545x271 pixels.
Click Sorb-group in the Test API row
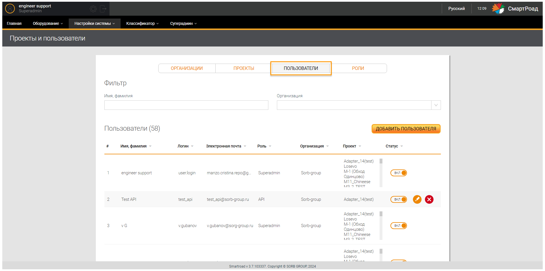point(311,199)
